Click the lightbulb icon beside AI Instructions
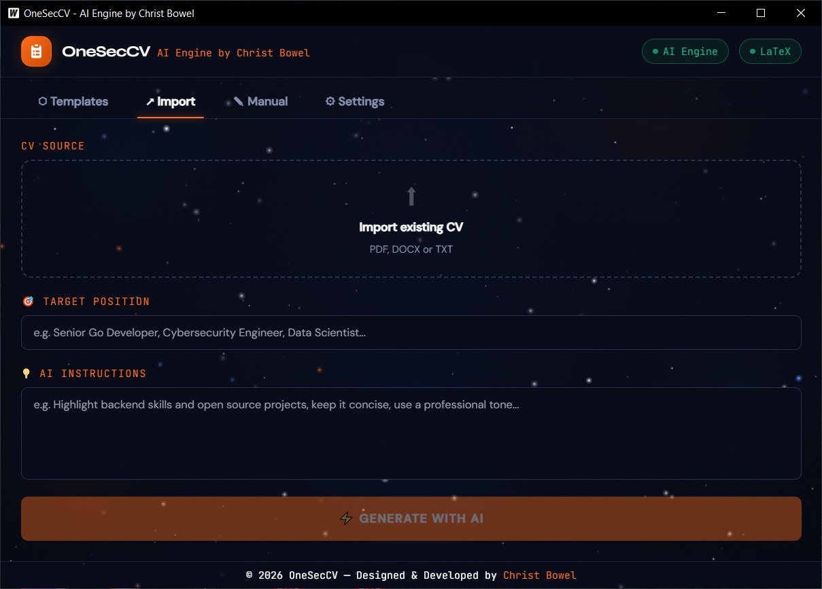822x589 pixels. [x=27, y=373]
